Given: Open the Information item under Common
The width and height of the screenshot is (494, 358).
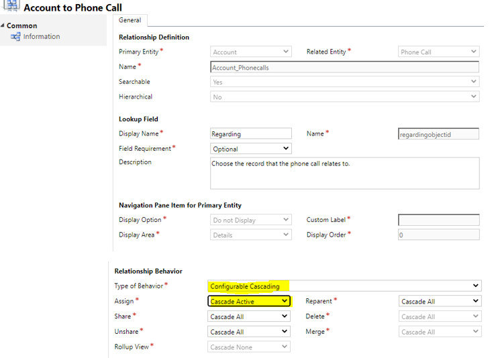Looking at the screenshot, I should pyautogui.click(x=41, y=36).
